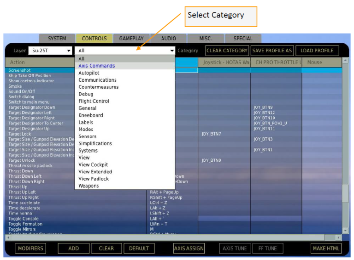Pick Flight Control from the dropdown
This screenshot has width=354, height=260.
coord(94,101)
